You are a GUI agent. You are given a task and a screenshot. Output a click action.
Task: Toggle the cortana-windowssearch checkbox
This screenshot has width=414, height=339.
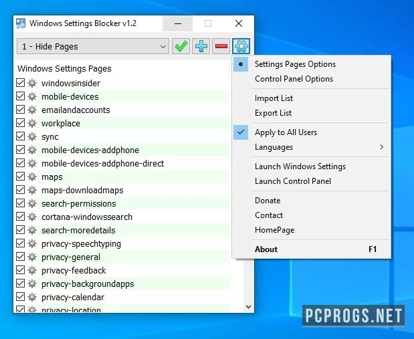click(x=20, y=217)
